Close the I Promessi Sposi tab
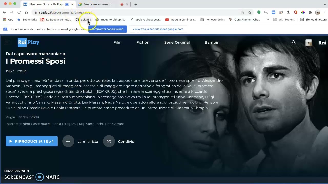Screen dimensions: 328x184 (72, 4)
